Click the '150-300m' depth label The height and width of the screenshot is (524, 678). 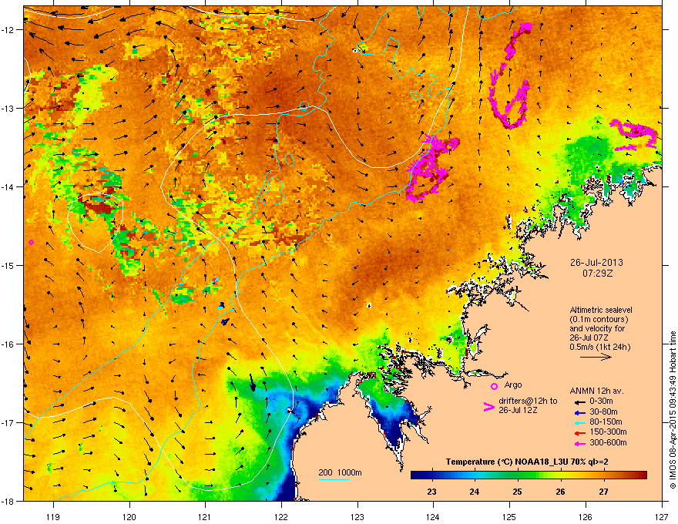click(609, 432)
